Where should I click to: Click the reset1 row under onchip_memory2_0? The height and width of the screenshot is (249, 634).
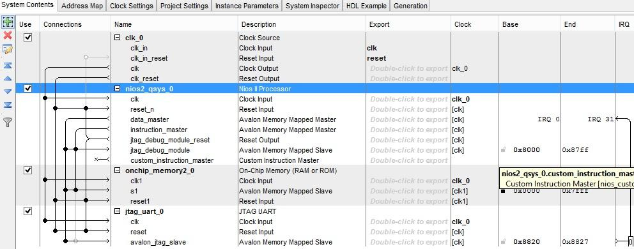141,201
